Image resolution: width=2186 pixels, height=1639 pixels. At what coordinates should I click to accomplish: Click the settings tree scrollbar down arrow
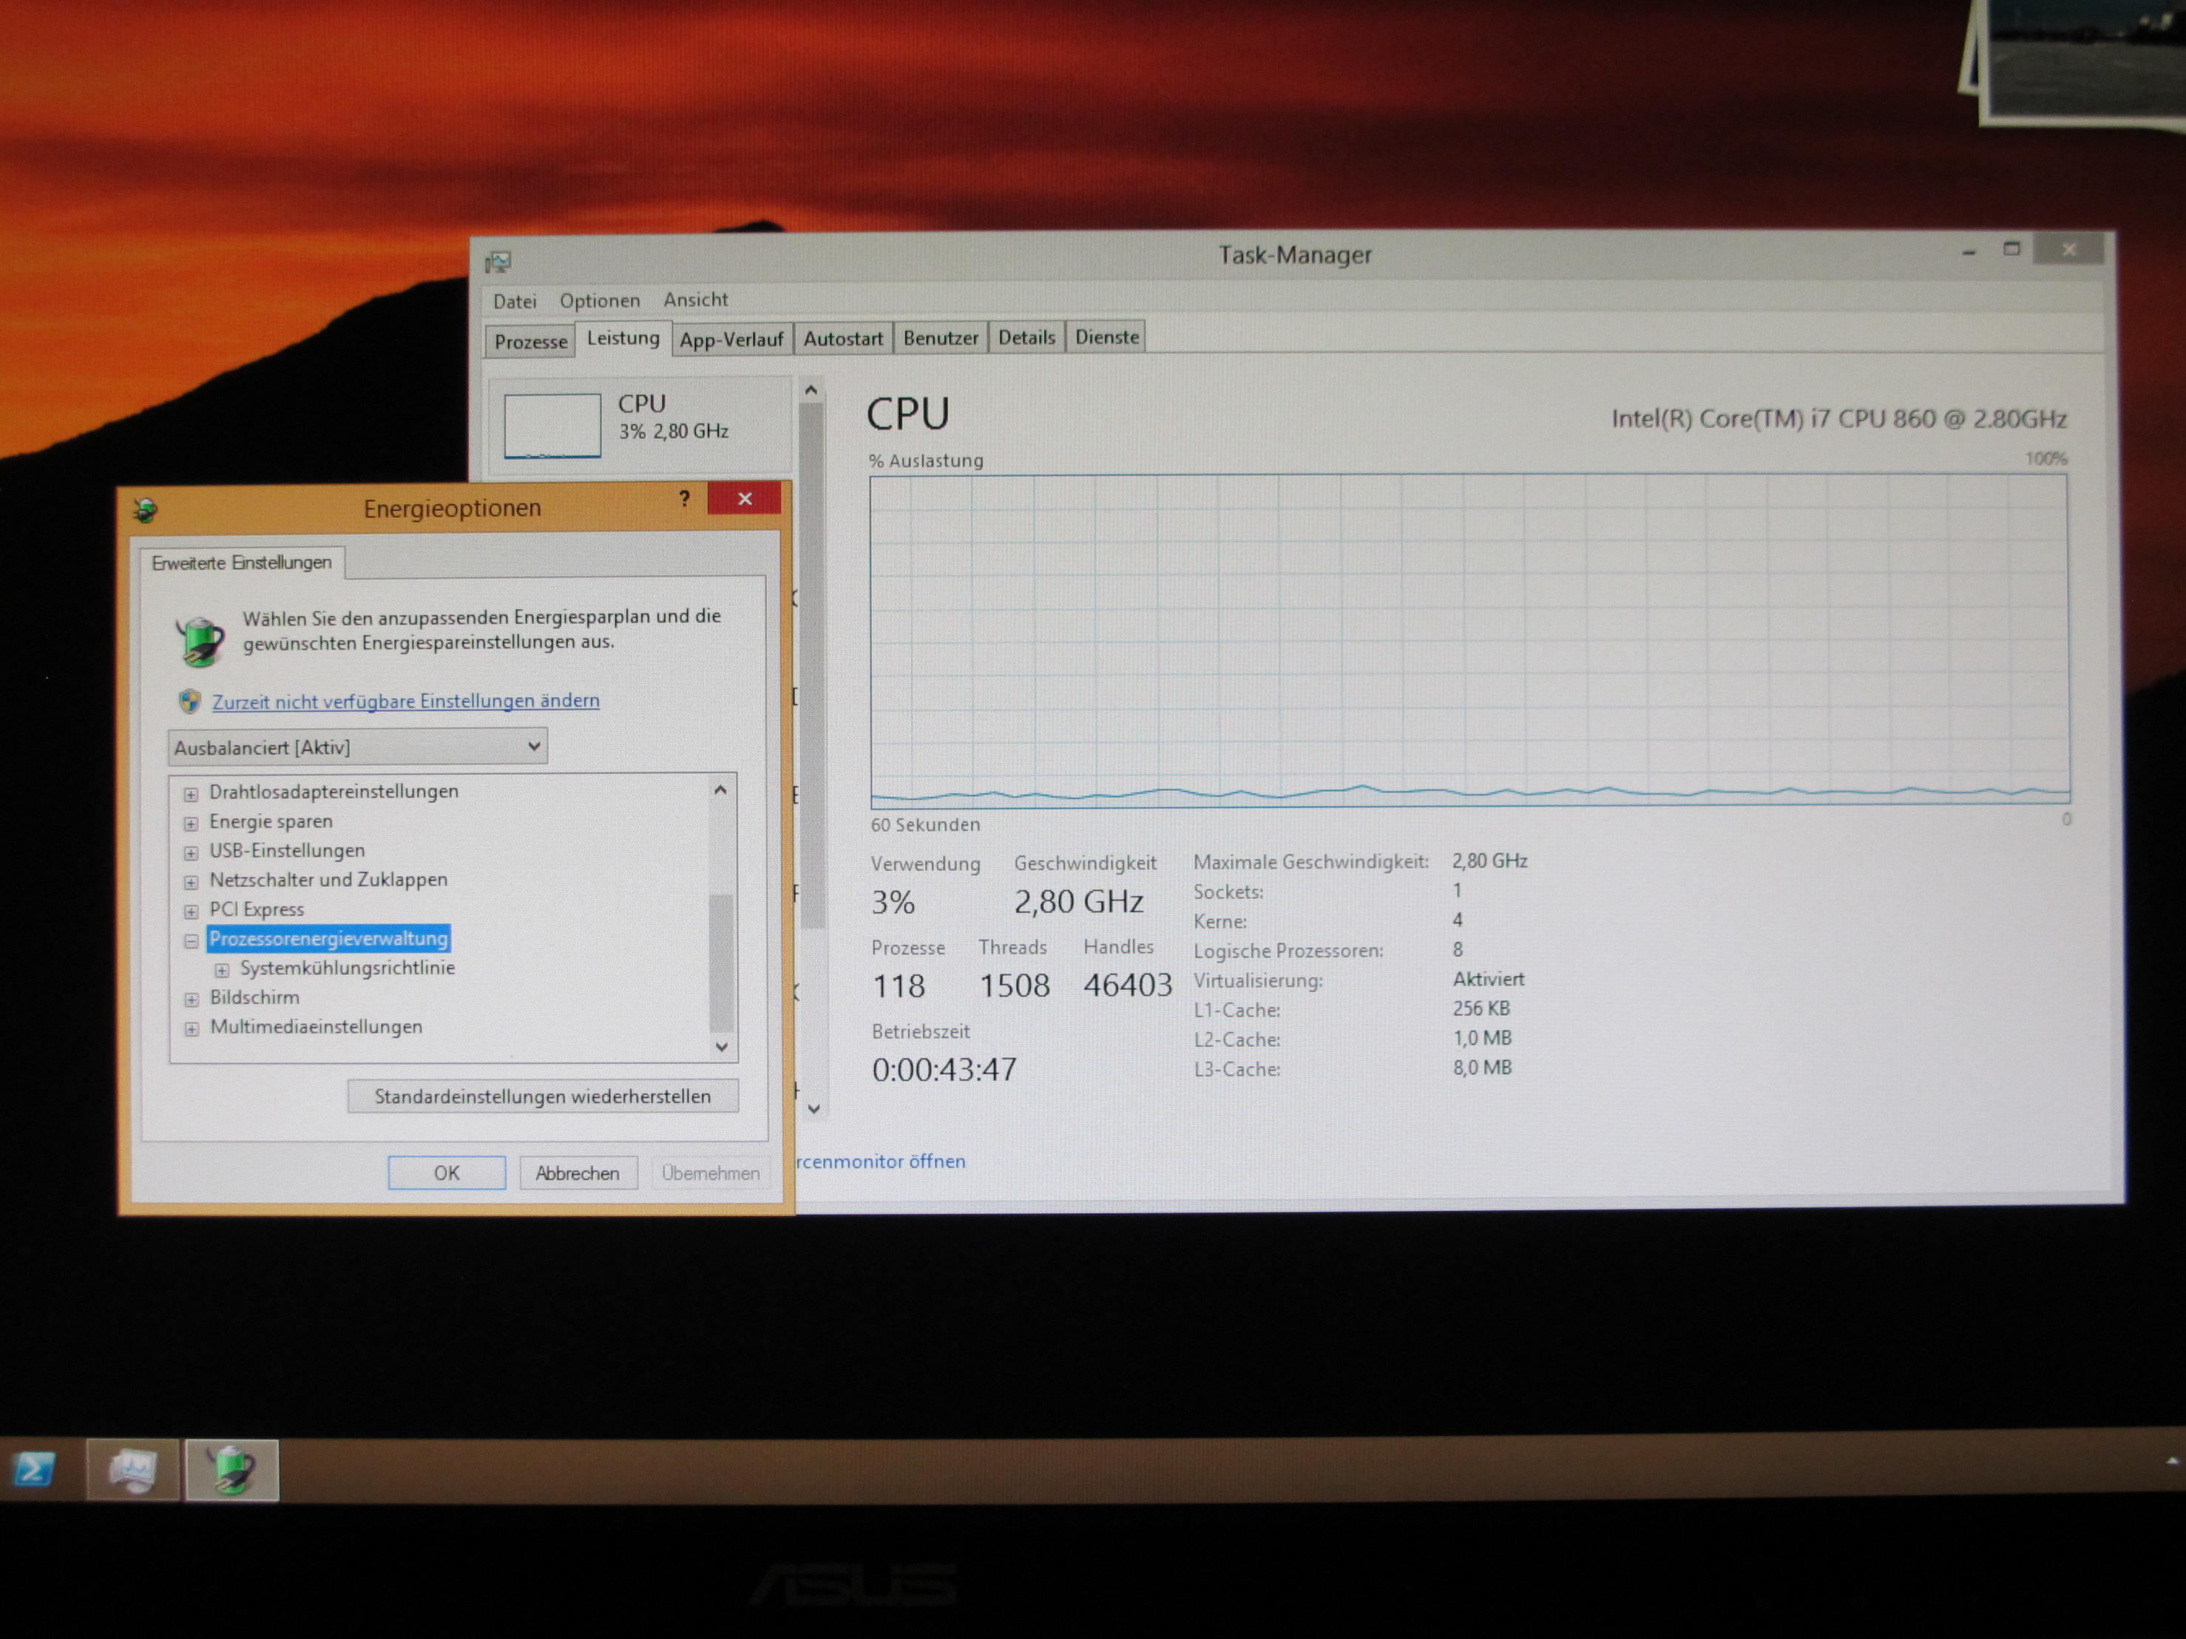[x=722, y=1046]
